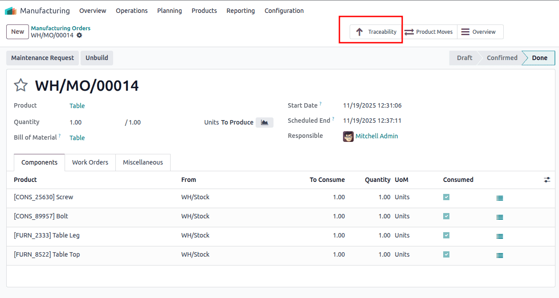Toggle the Consumed checkbox for Screw

point(446,197)
